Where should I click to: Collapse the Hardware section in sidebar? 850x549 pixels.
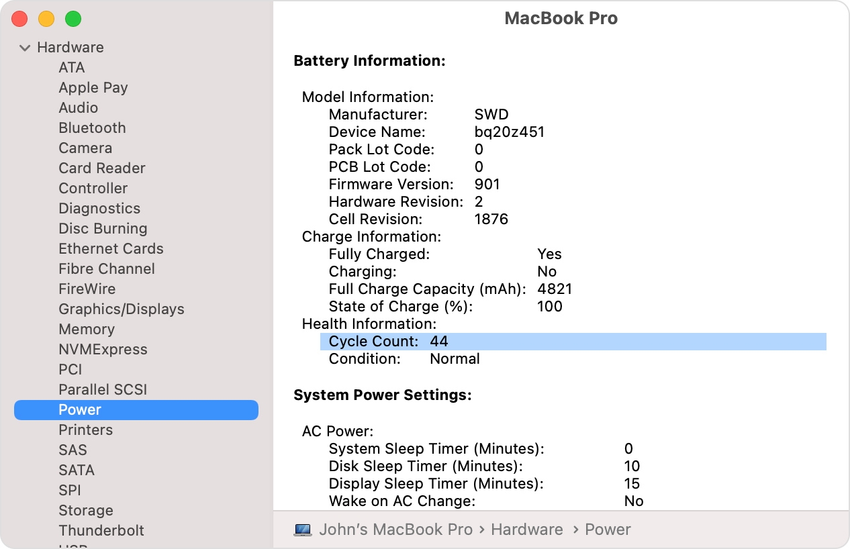tap(26, 47)
